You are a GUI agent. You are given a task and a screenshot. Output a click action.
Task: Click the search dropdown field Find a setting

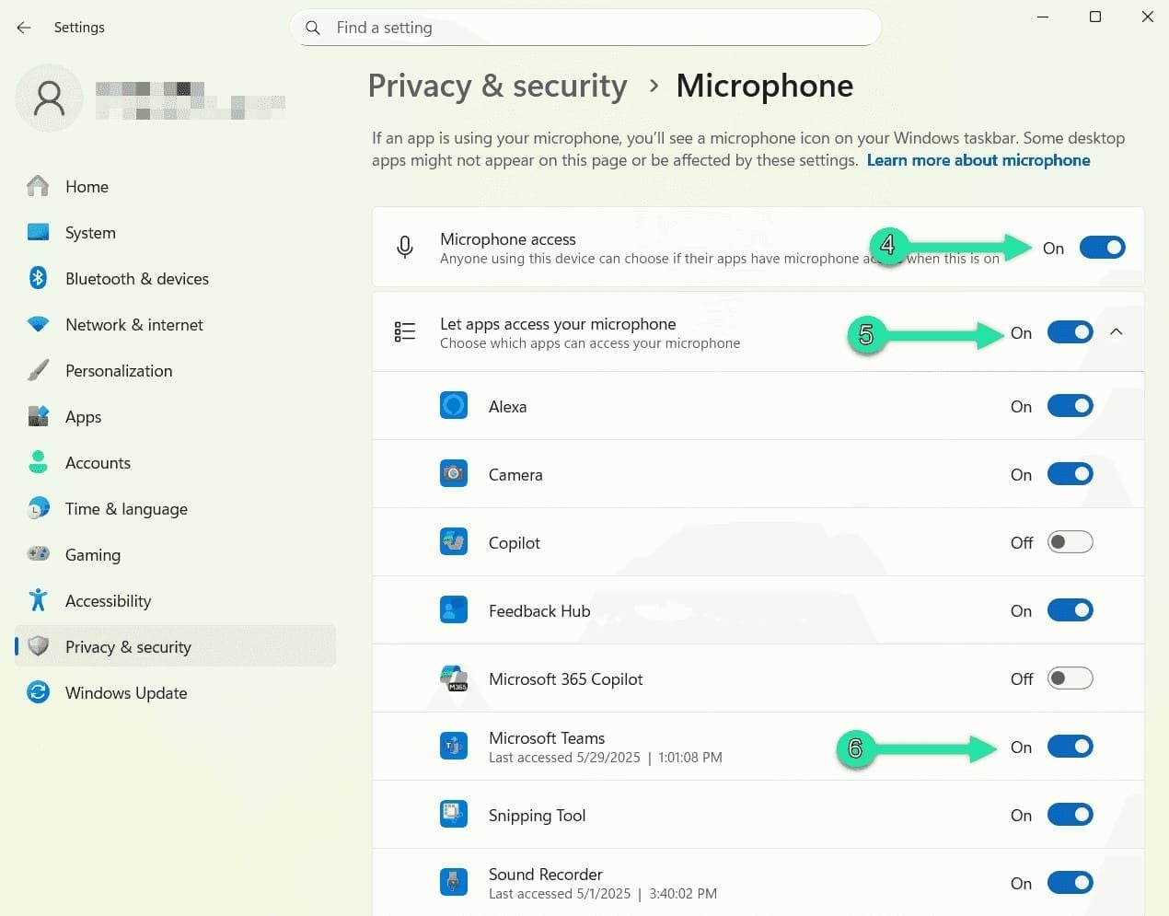tap(586, 28)
